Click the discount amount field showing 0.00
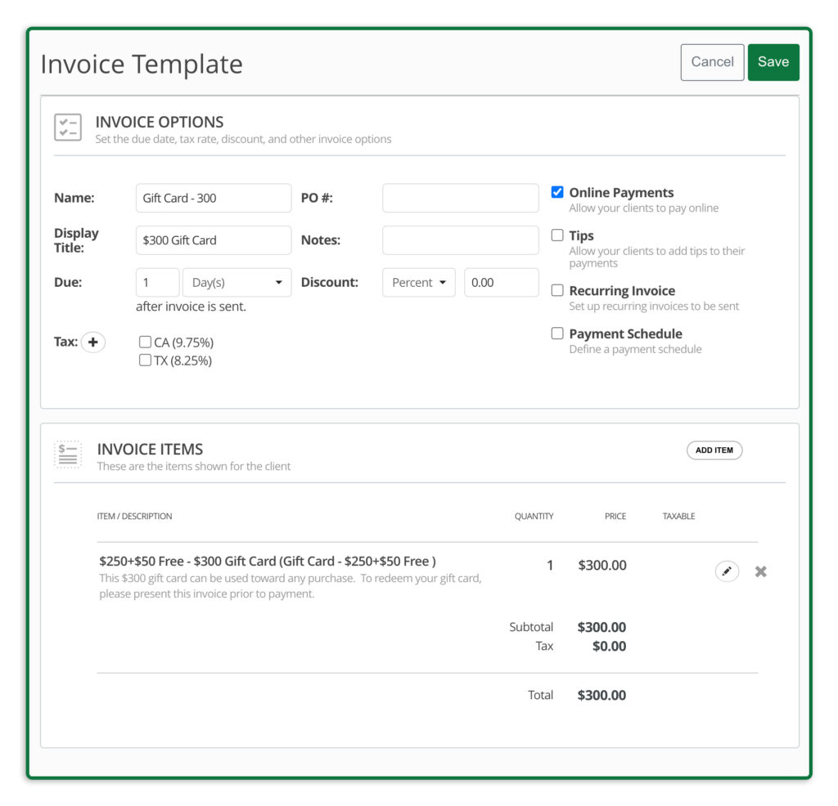 coord(501,283)
